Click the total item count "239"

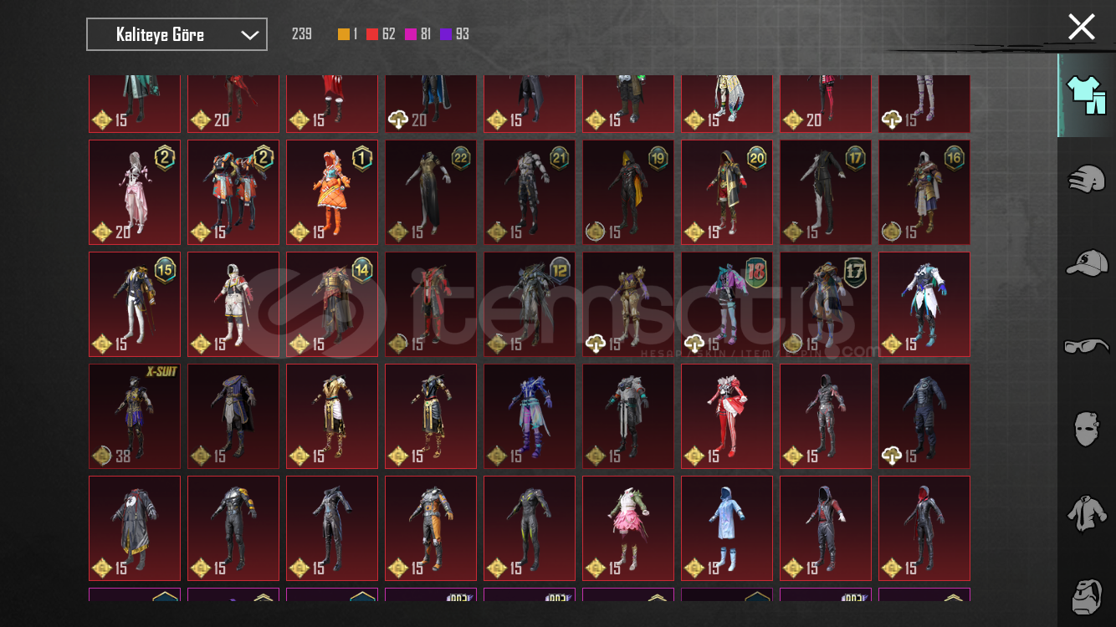(302, 34)
